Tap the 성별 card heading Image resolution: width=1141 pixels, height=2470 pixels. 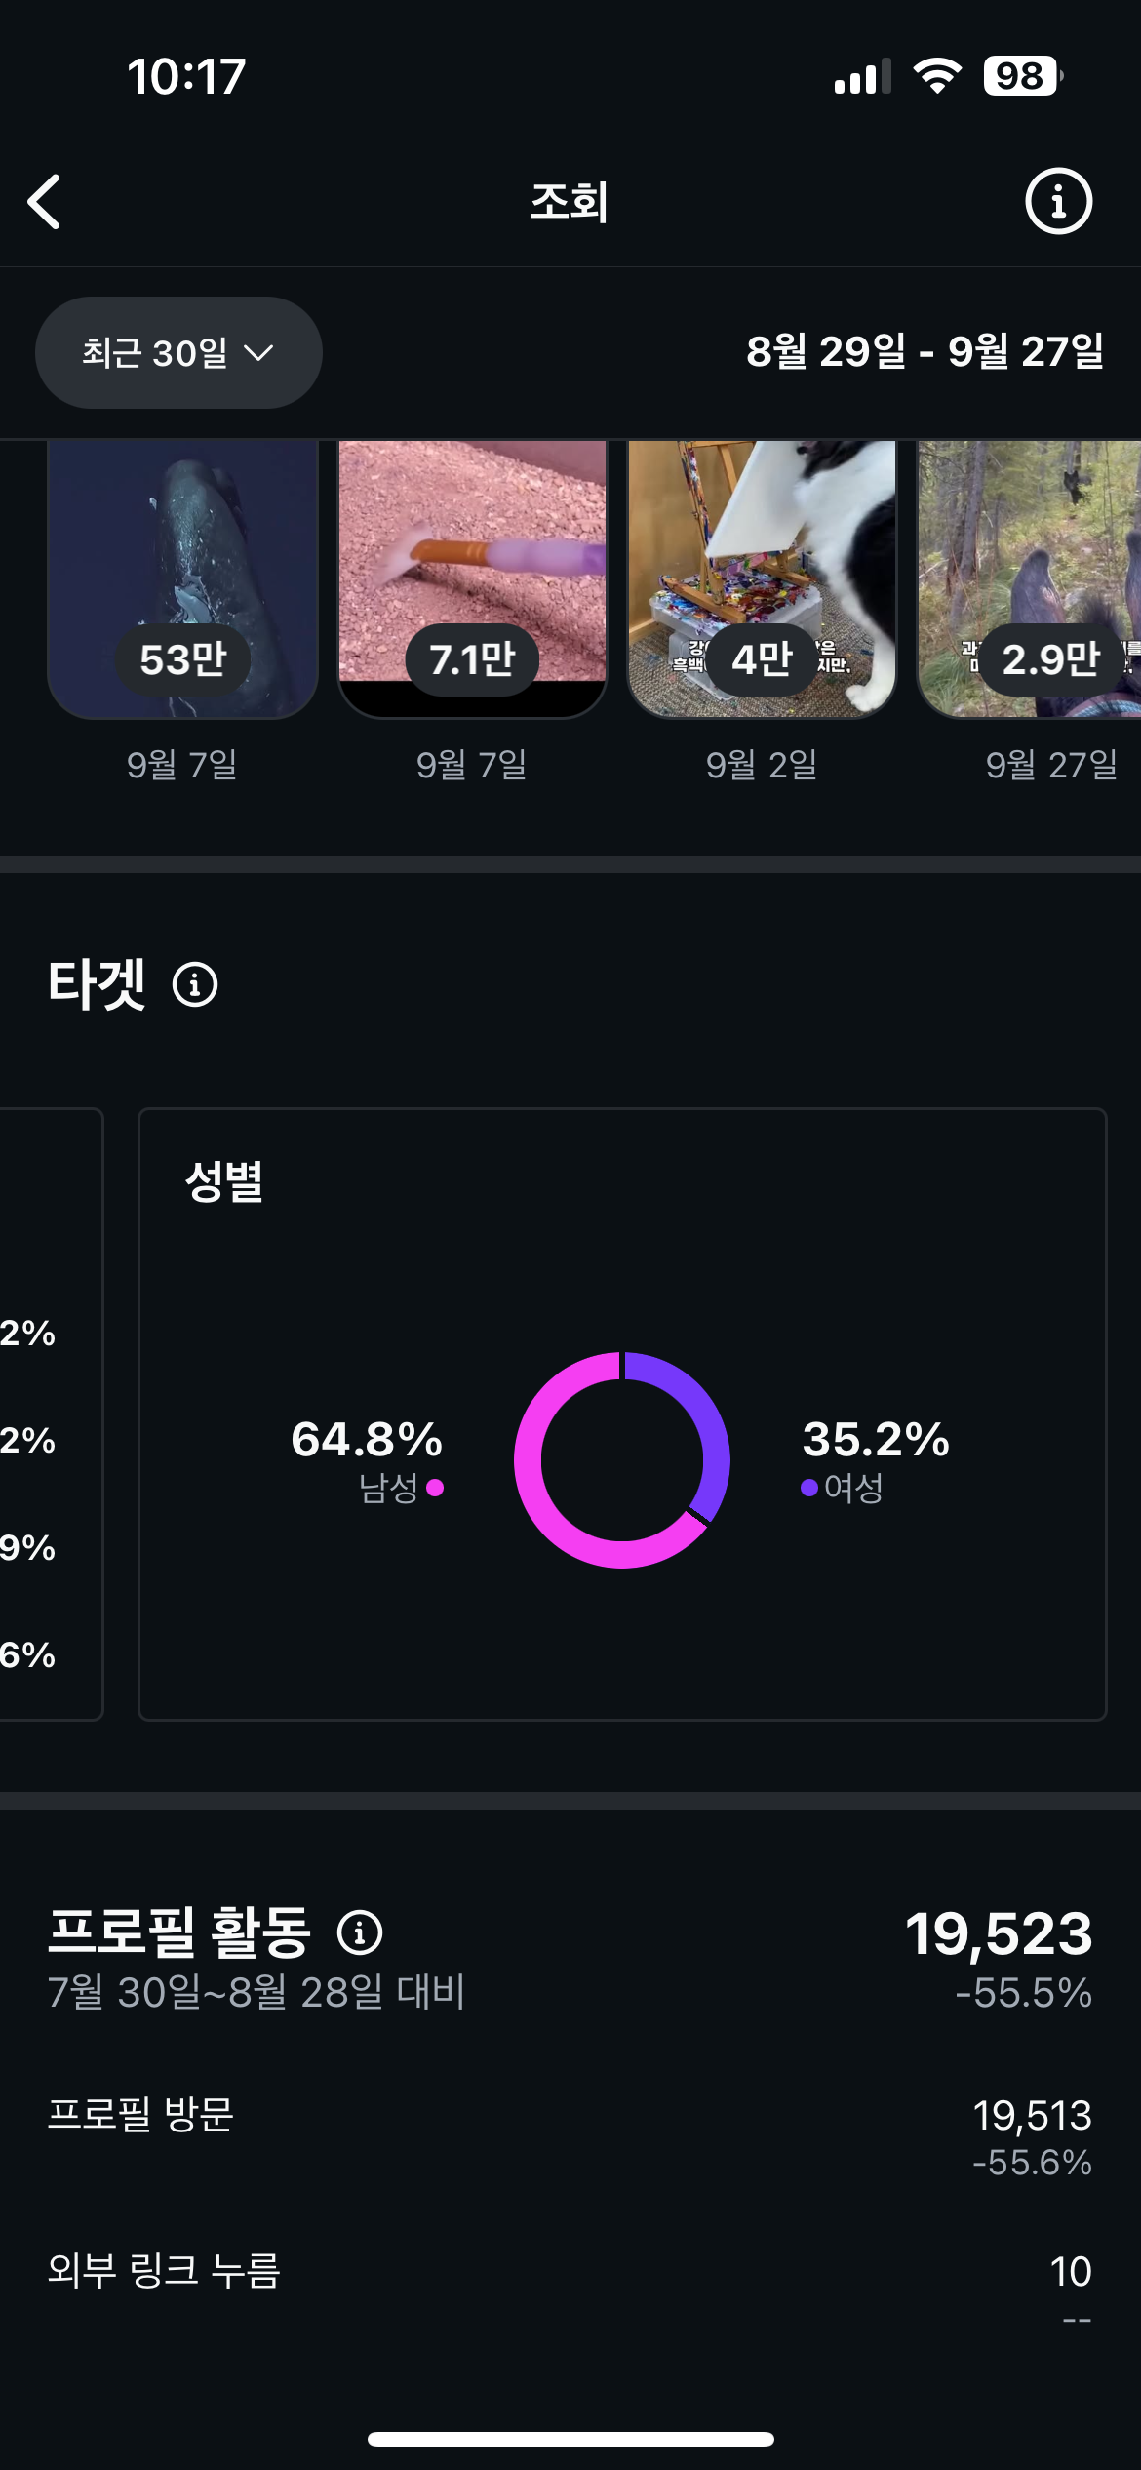224,1181
